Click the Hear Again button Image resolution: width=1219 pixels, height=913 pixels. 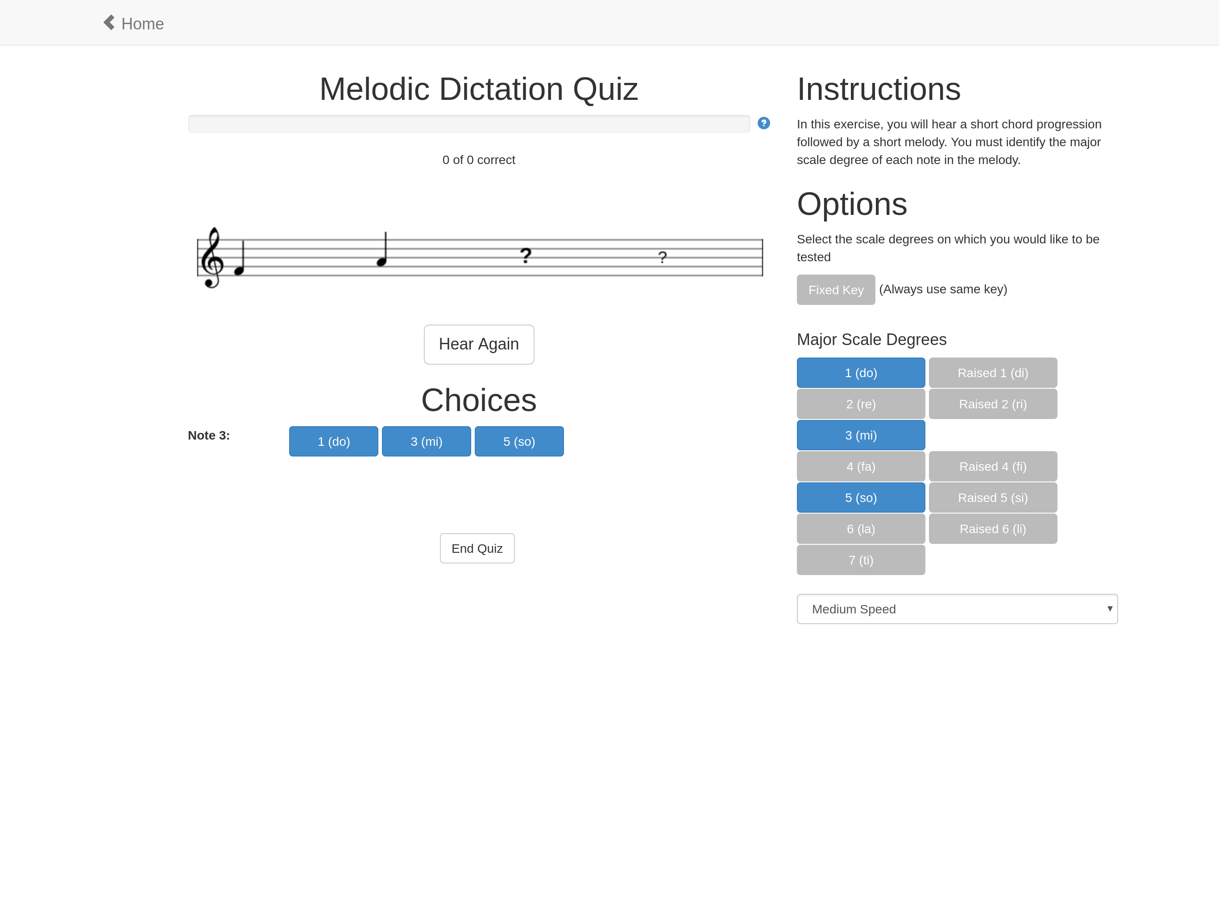[x=478, y=344]
